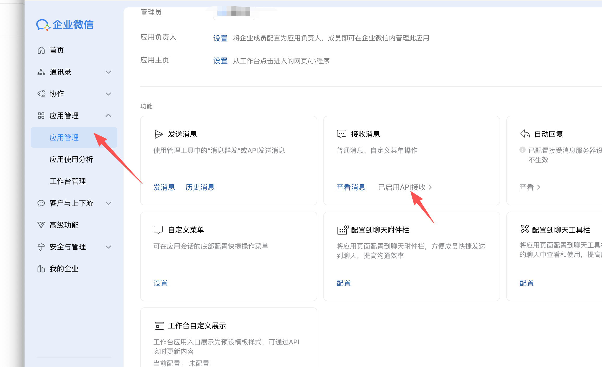
Task: Click the 自定义菜单 card title
Action: [x=186, y=230]
